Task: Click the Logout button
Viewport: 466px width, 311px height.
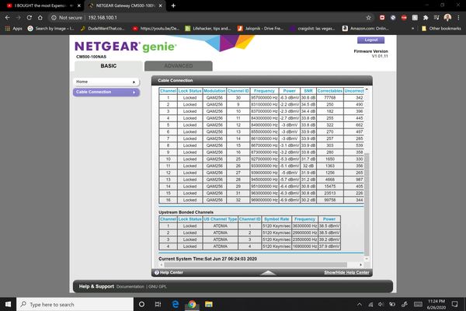Action: [371, 40]
